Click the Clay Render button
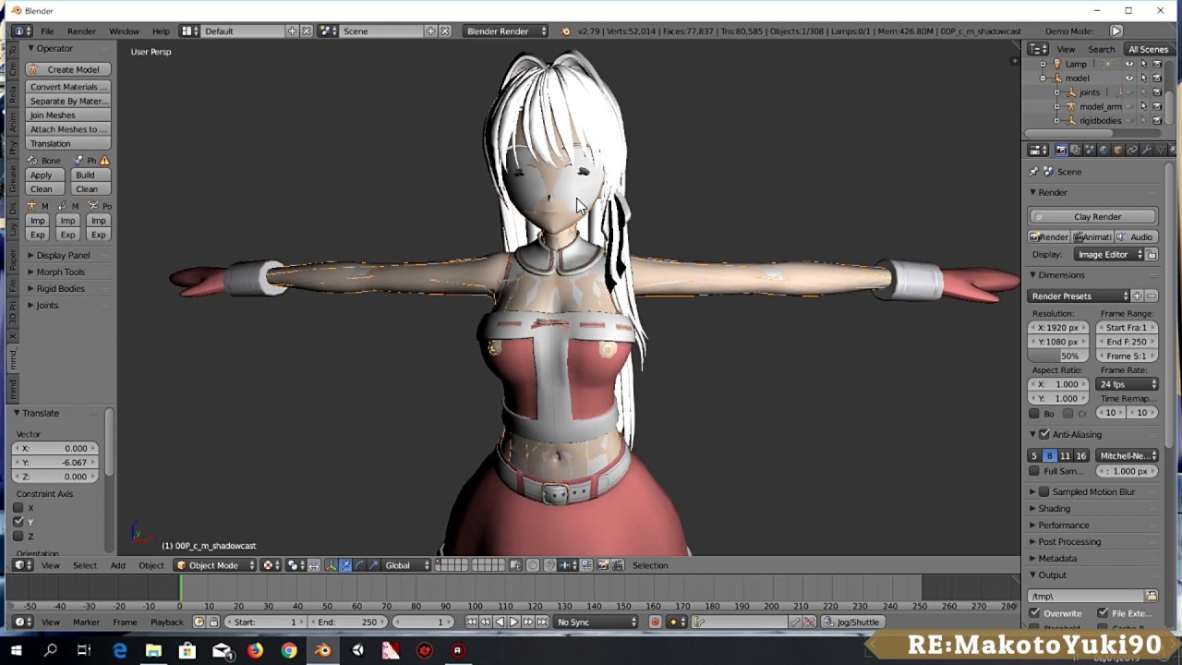Screen dimensions: 1182x665 tap(1092, 216)
